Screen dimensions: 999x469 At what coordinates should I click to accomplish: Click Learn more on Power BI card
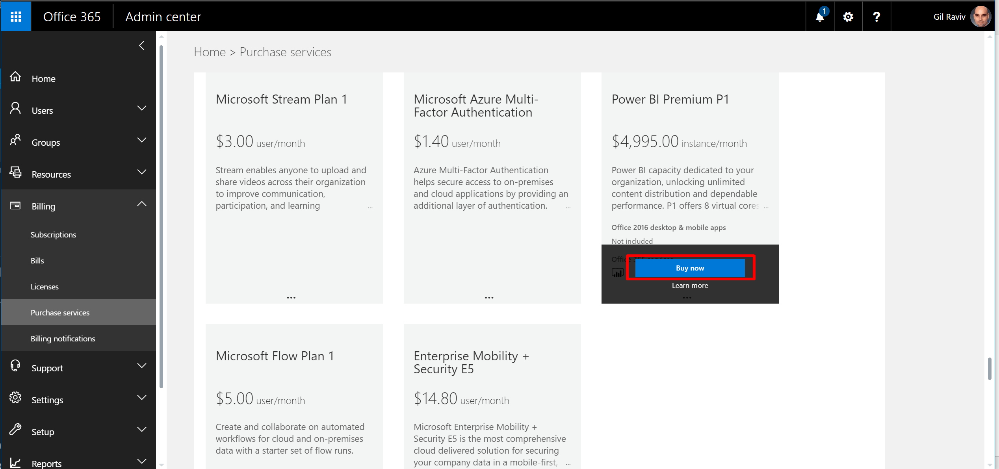tap(690, 285)
